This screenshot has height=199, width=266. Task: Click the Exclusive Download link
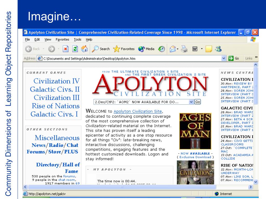point(195,157)
